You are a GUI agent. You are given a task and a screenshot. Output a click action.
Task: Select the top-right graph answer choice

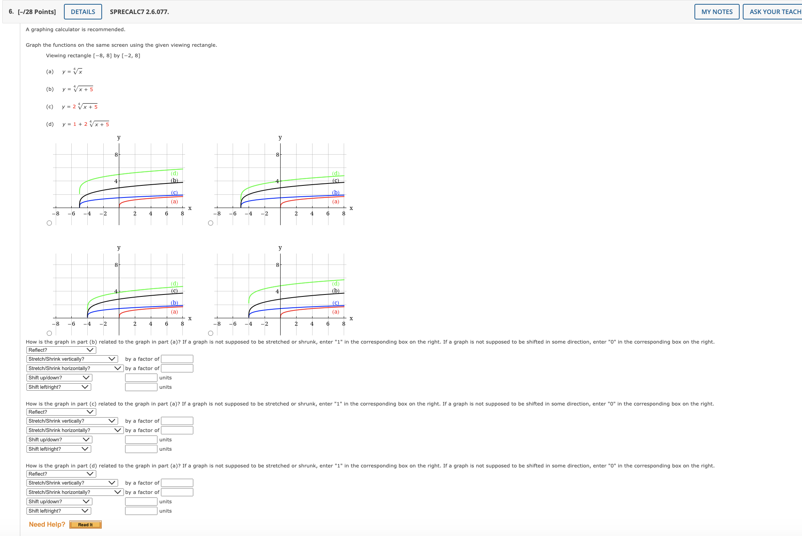pyautogui.click(x=210, y=222)
